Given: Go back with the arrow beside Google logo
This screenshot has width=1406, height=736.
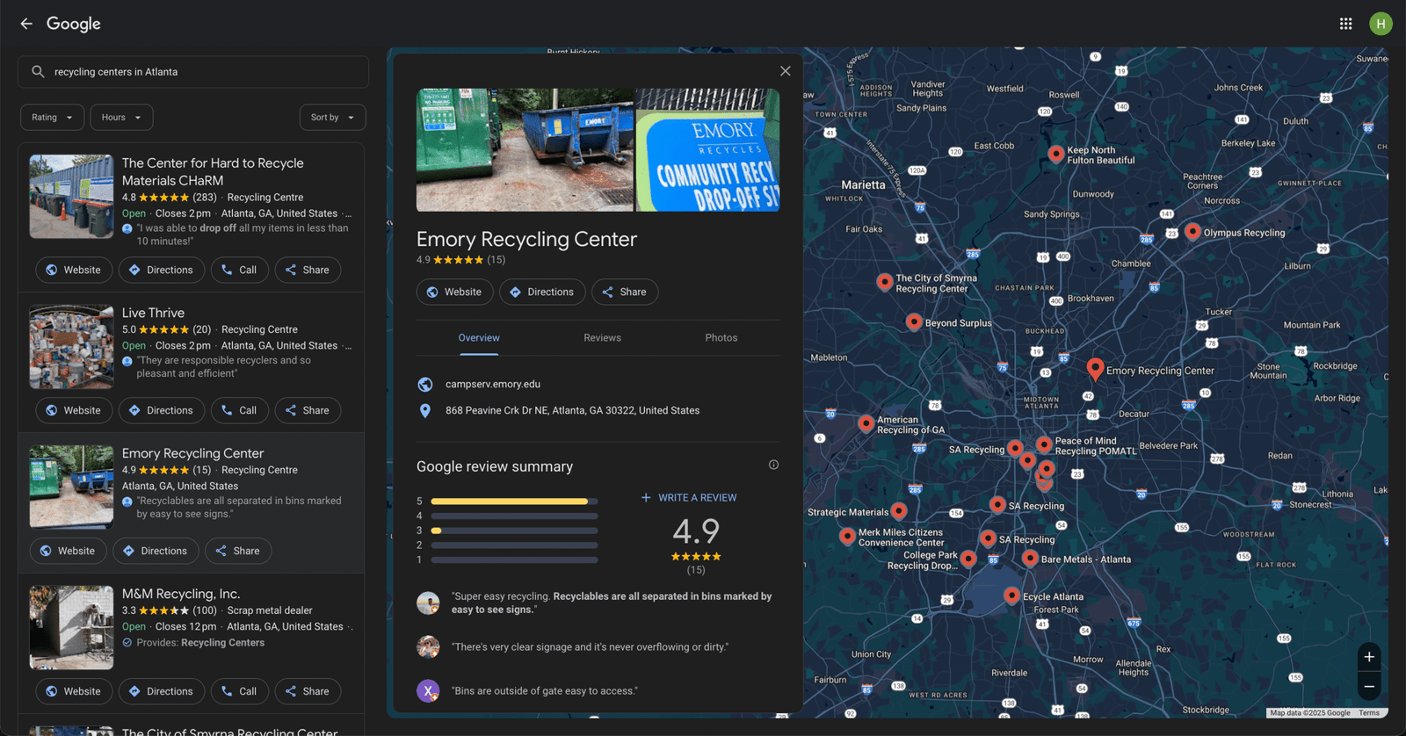Looking at the screenshot, I should click(26, 24).
